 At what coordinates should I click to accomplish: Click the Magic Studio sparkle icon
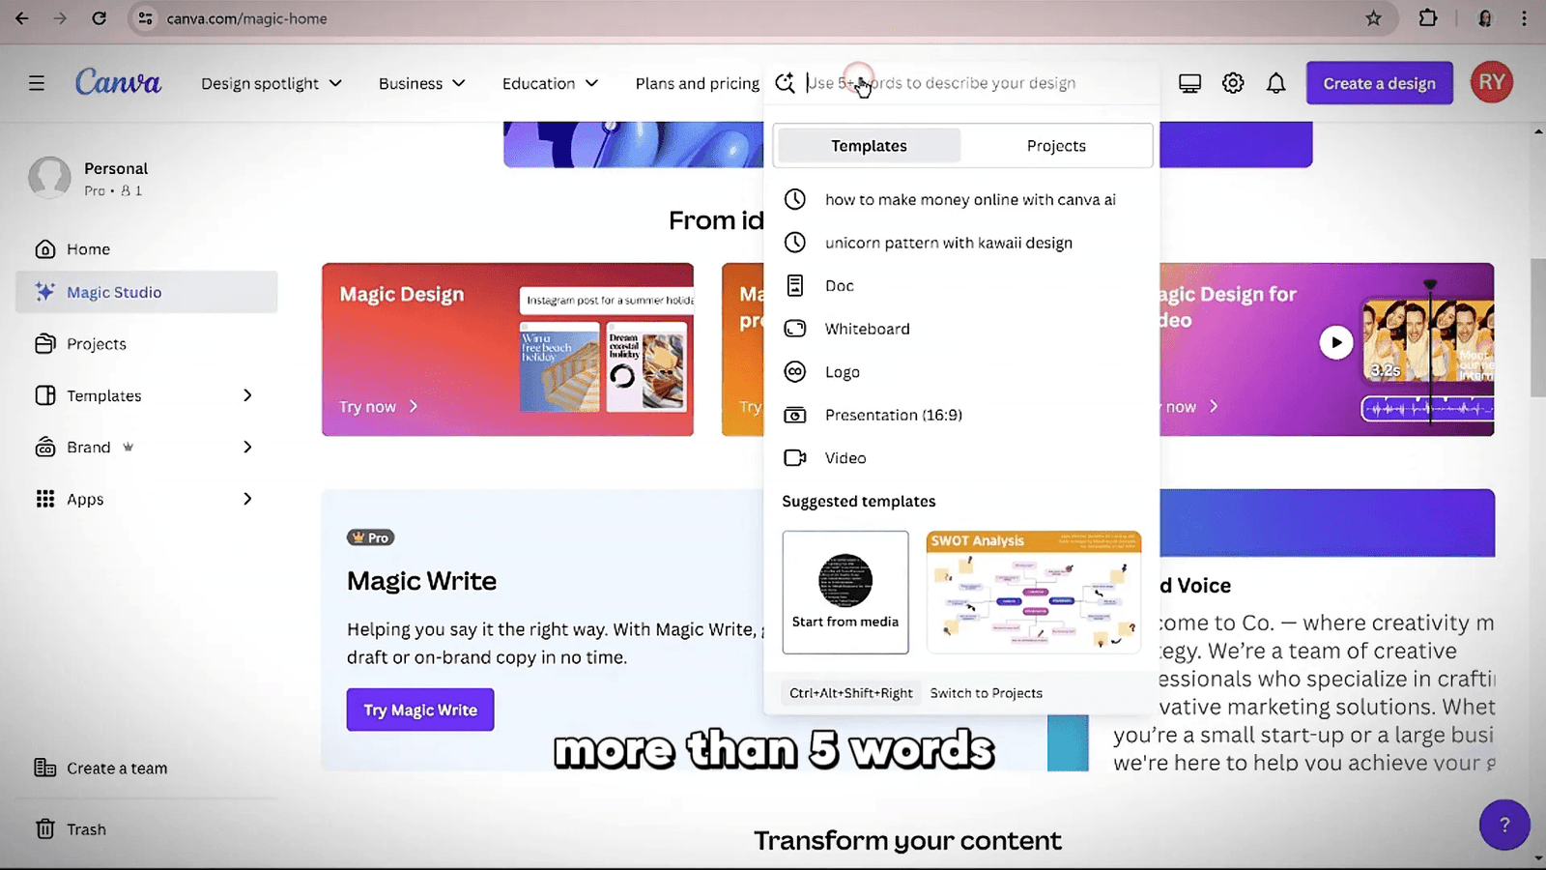(x=45, y=292)
